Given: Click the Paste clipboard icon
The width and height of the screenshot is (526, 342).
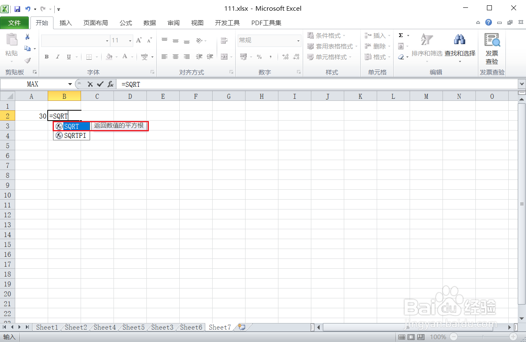Looking at the screenshot, I should [x=12, y=40].
